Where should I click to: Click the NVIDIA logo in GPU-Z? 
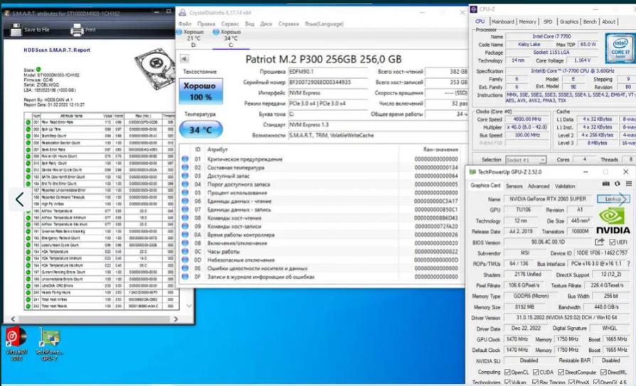coord(613,220)
